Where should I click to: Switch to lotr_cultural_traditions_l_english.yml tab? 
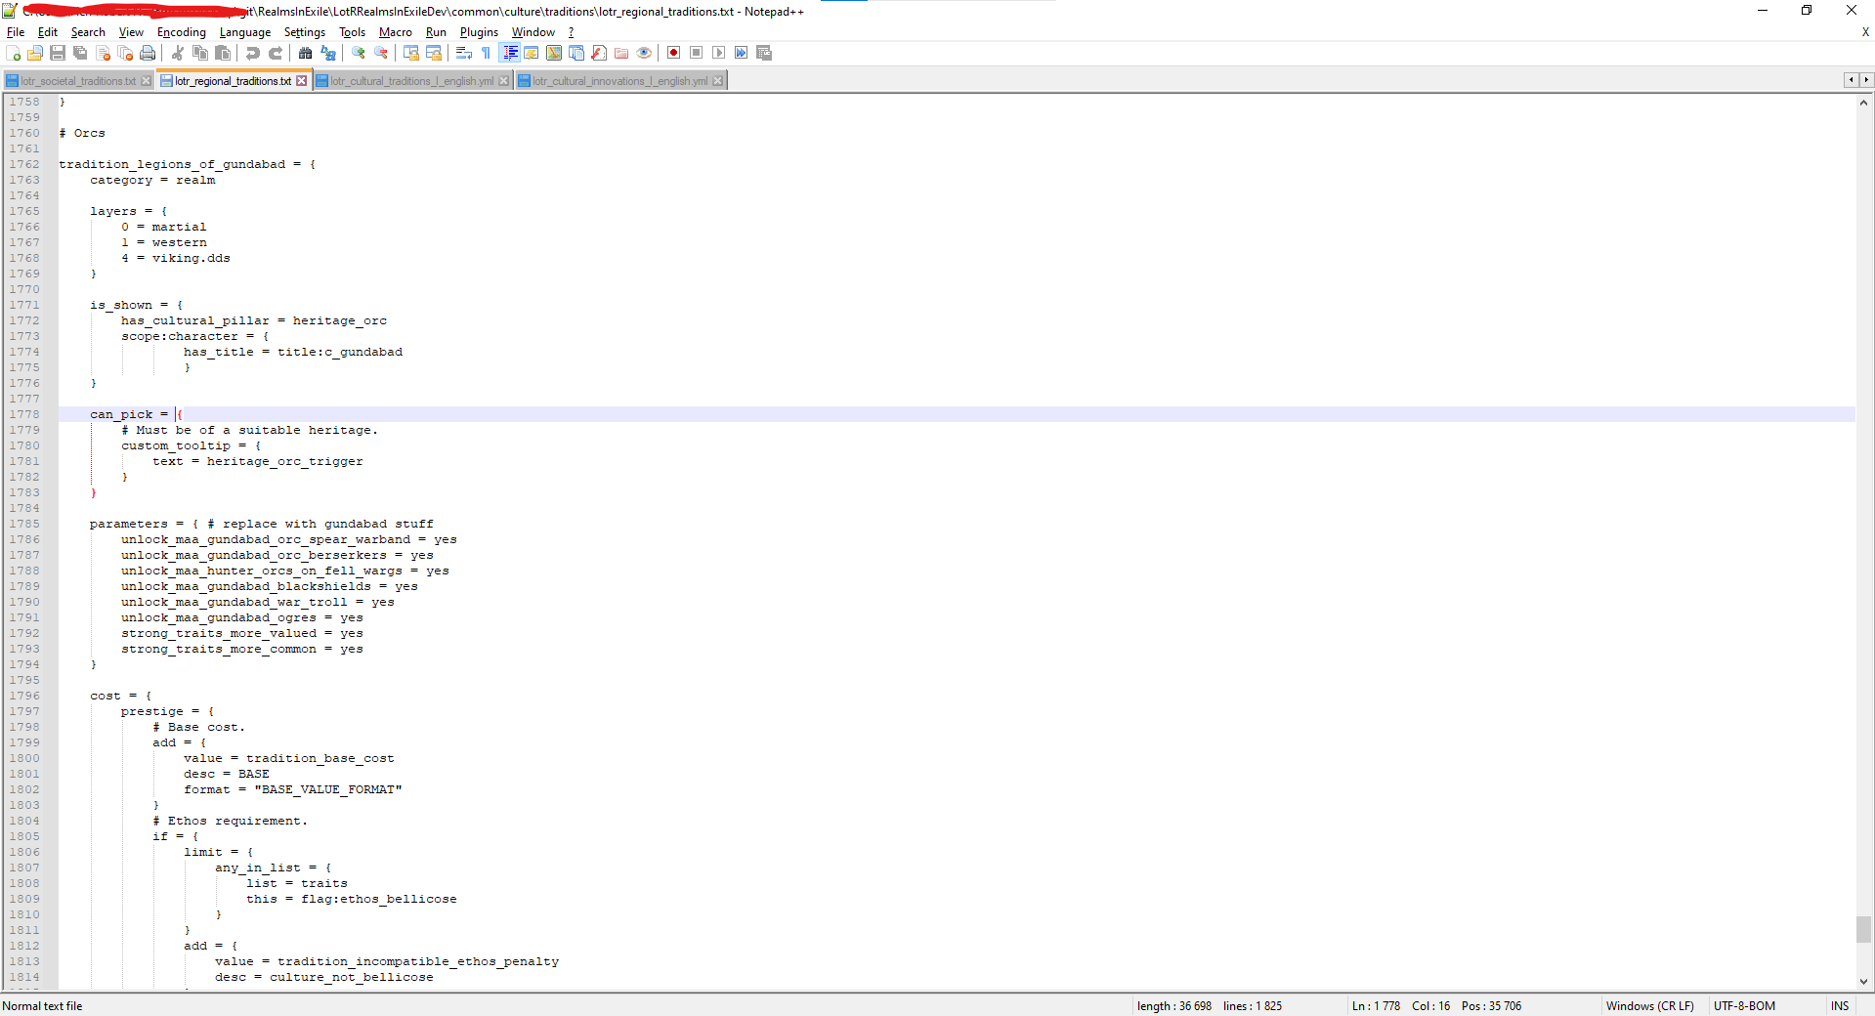[411, 81]
